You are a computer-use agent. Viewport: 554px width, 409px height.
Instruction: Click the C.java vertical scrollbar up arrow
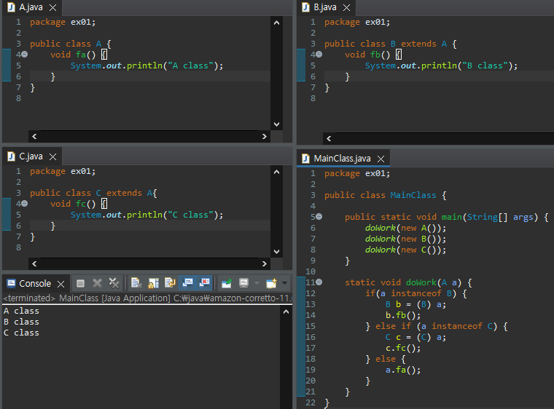(x=277, y=172)
